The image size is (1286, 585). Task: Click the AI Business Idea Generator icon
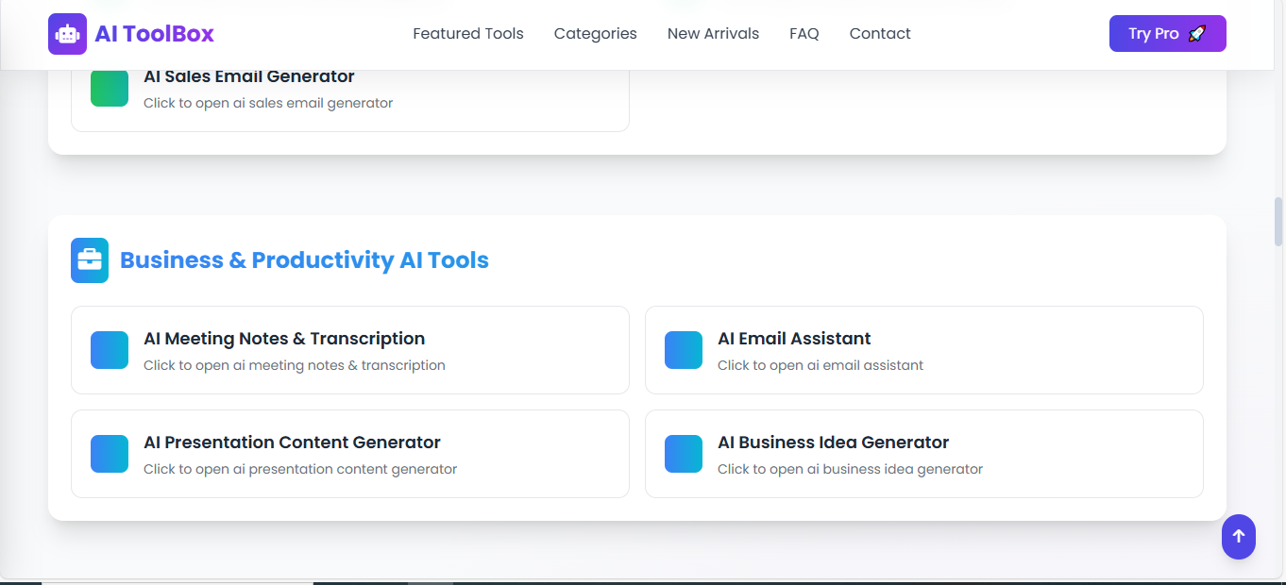pos(684,454)
